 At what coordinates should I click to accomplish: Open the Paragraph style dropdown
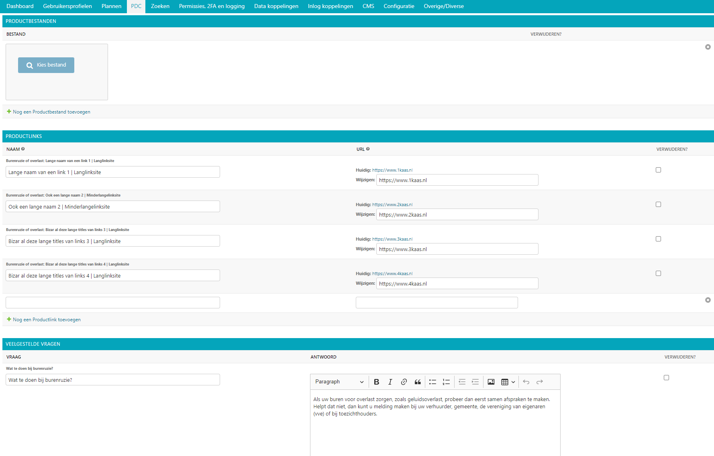point(339,382)
